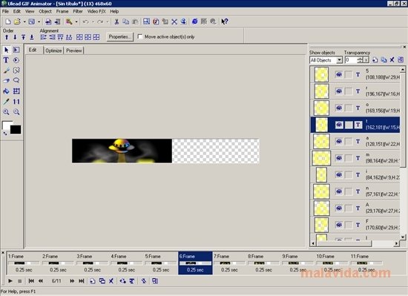Click the New document icon

point(8,22)
